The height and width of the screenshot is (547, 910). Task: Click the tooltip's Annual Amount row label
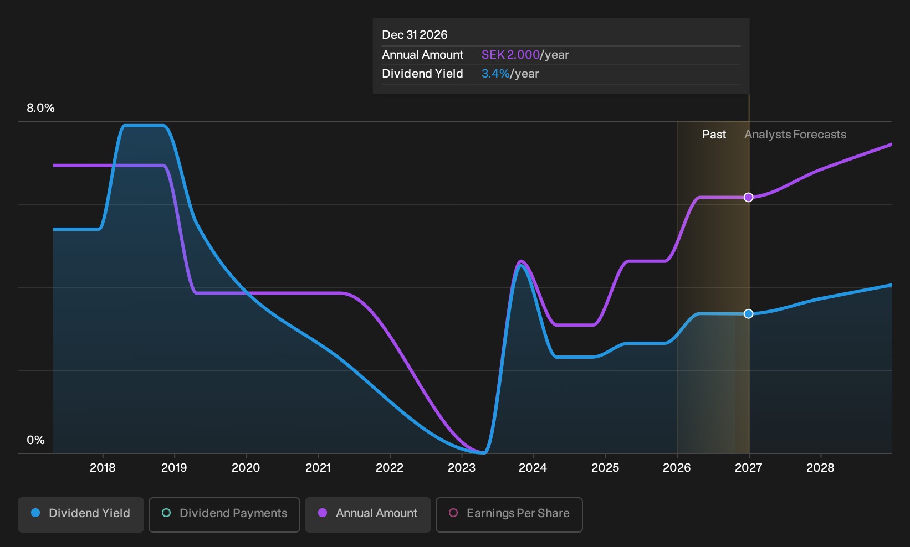(422, 55)
